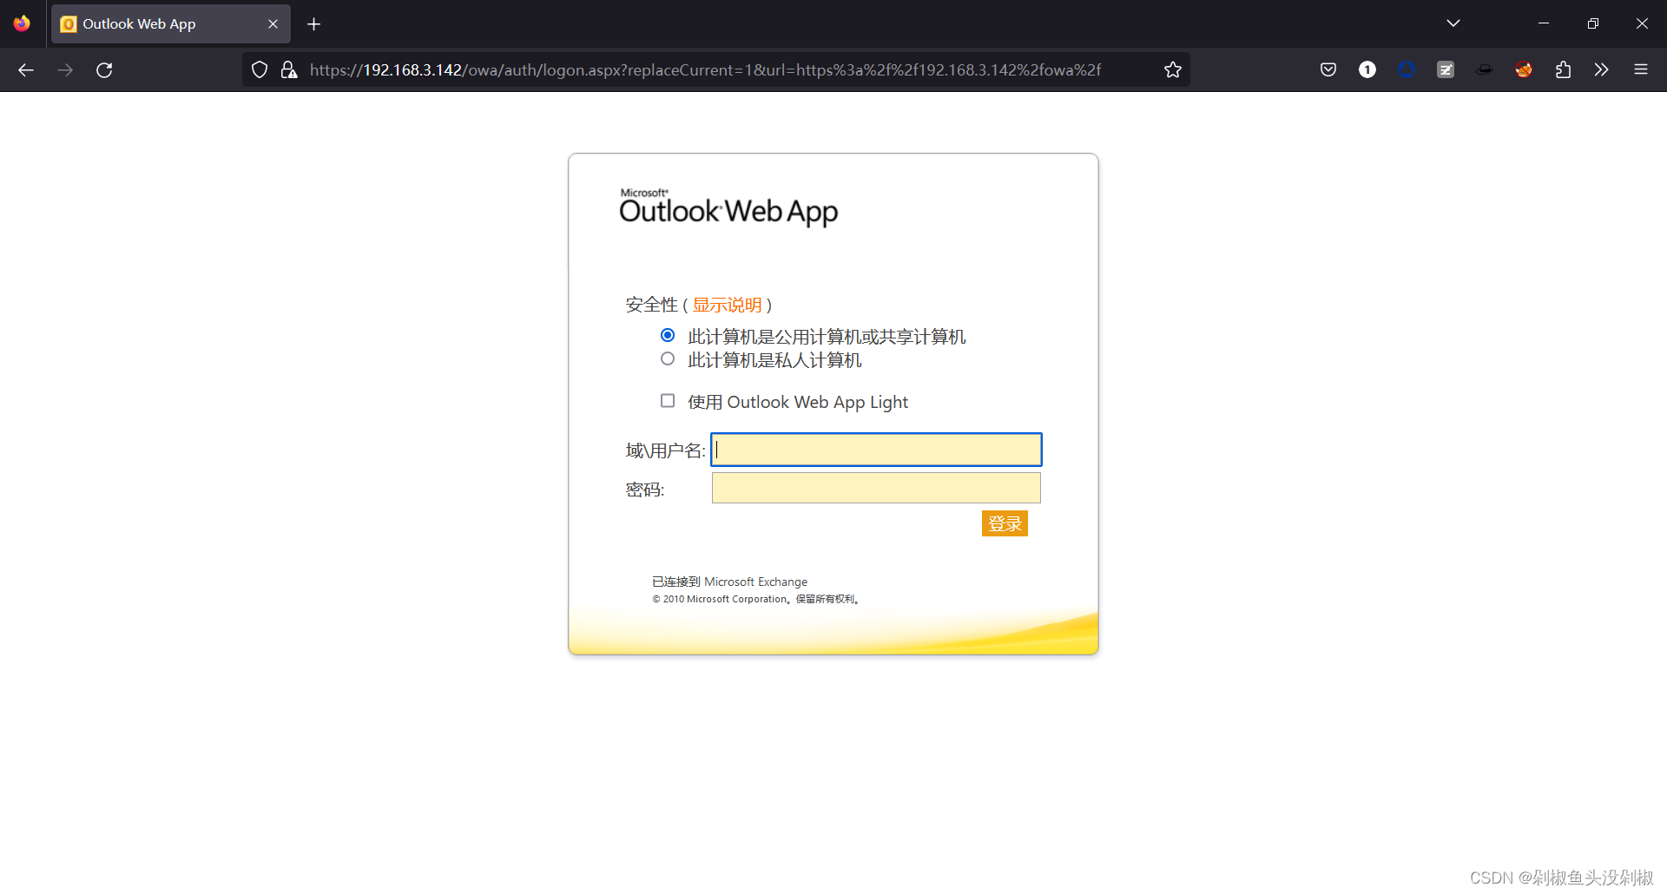This screenshot has width=1667, height=894.
Task: Click the blue circular extension icon
Action: click(1407, 70)
